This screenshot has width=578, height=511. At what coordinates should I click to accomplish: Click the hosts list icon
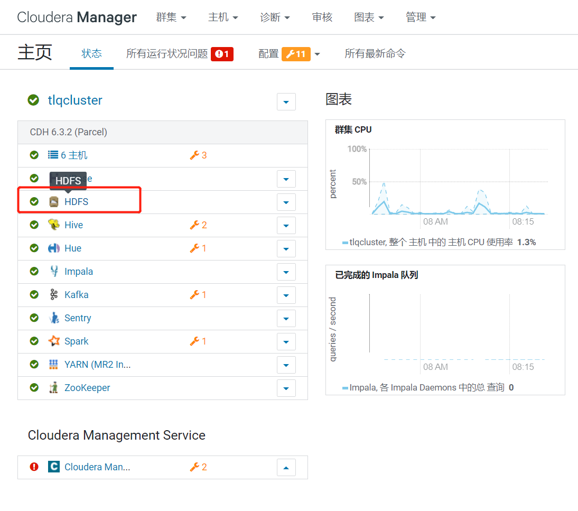tap(53, 154)
